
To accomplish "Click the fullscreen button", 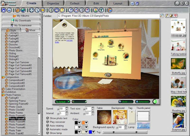I will pyautogui.click(x=142, y=102).
